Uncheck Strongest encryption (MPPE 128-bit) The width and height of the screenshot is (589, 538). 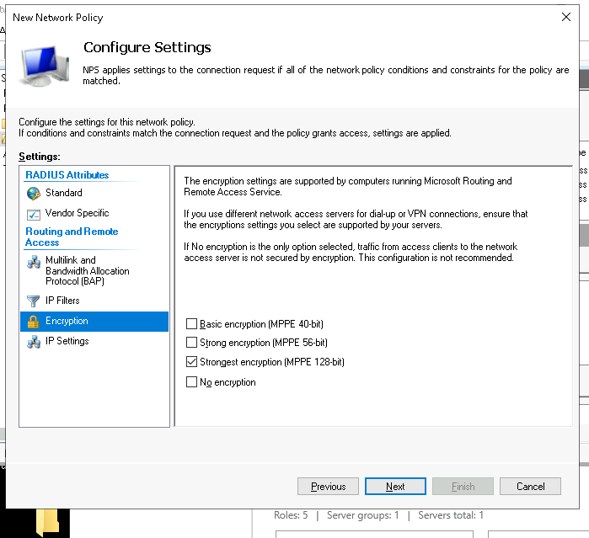click(191, 362)
